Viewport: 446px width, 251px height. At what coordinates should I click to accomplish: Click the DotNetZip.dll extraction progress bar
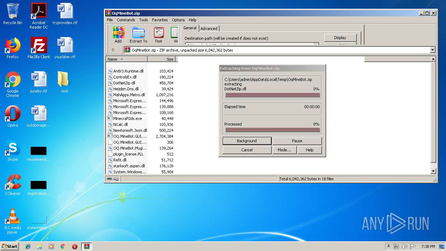point(272,95)
